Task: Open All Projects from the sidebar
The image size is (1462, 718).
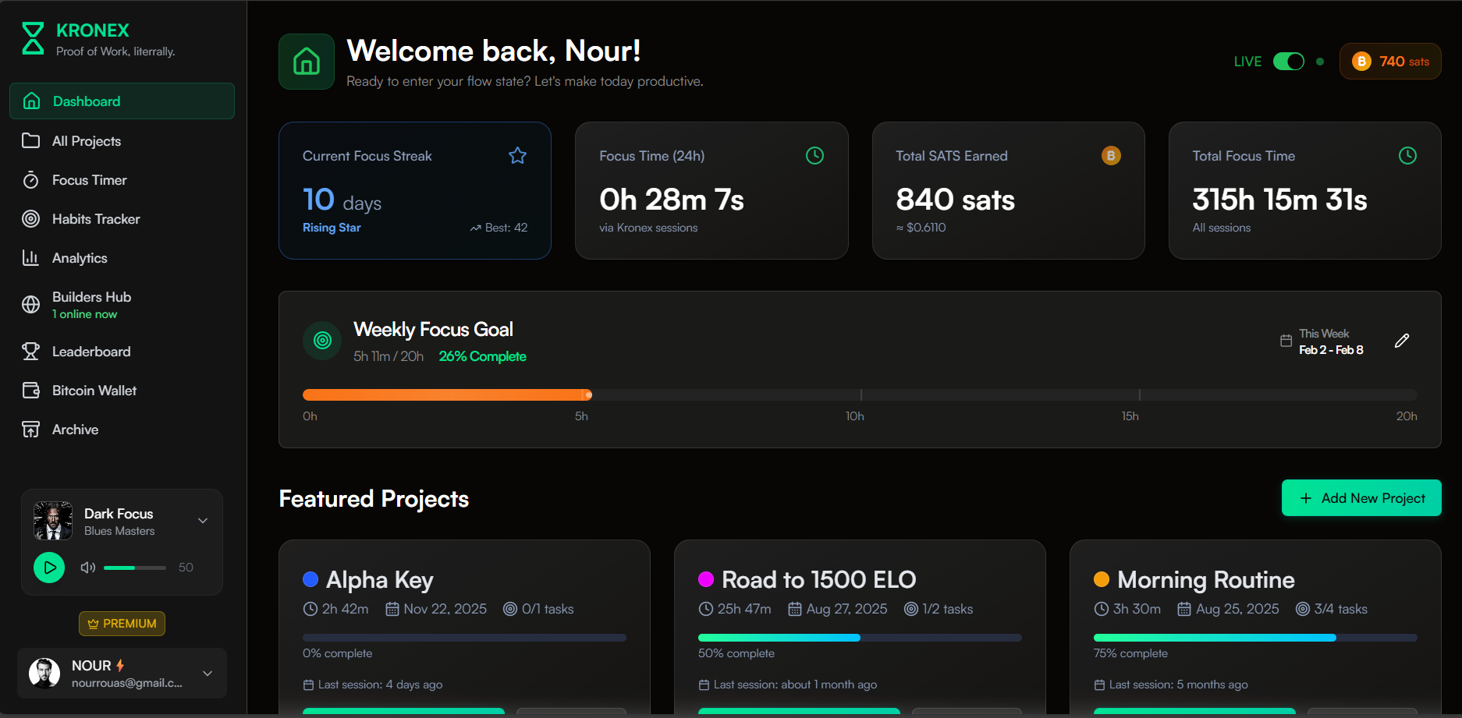Action: tap(86, 141)
